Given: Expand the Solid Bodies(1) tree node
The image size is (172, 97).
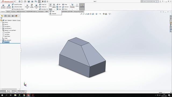Looking at the screenshot, I should pyautogui.click(x=1, y=28).
